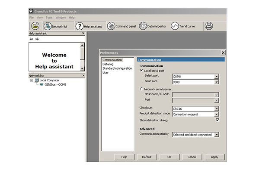Image resolution: width=256 pixels, height=173 pixels.
Task: Open the Port dropdown
Action: tap(217, 101)
